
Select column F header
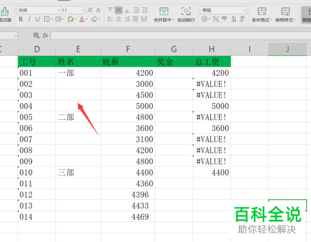[x=128, y=49]
